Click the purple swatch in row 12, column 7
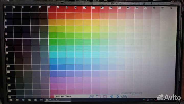Viewport: 184px width, 104px height. point(61,80)
